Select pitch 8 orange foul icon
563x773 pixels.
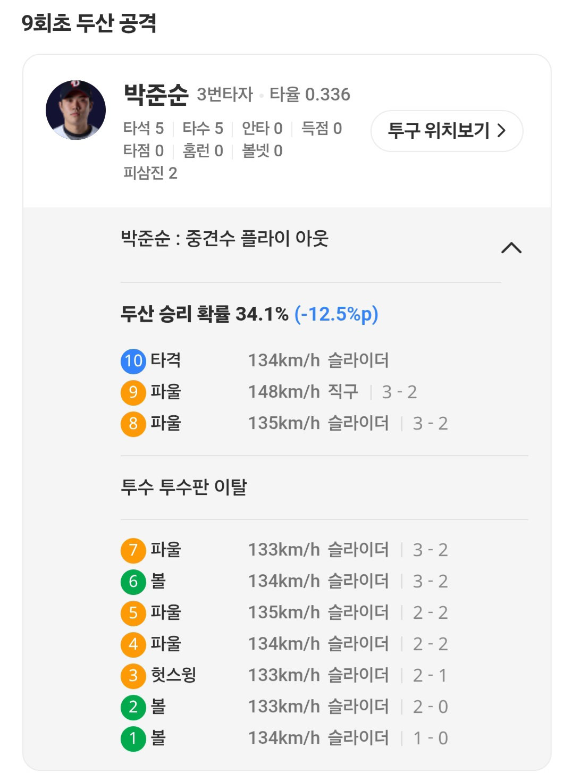pos(133,424)
